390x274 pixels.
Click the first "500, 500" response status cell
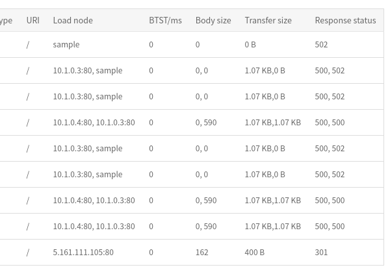pos(330,122)
